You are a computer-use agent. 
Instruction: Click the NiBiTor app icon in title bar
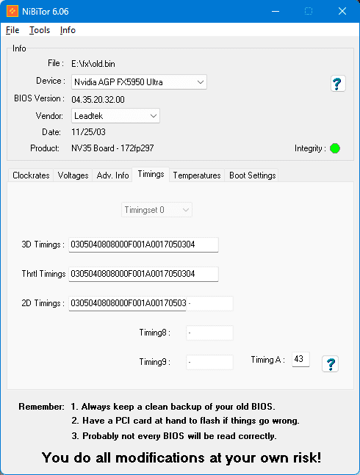12,11
